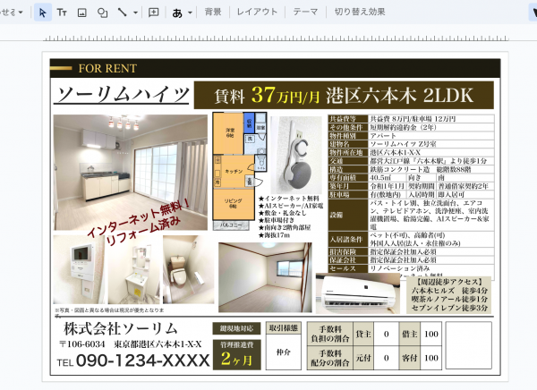Click the あ input tools icon

(177, 13)
